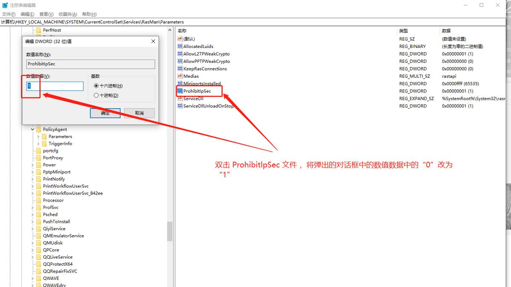Image resolution: width=511 pixels, height=287 pixels.
Task: Expand the QiyiService key
Action: [33, 229]
